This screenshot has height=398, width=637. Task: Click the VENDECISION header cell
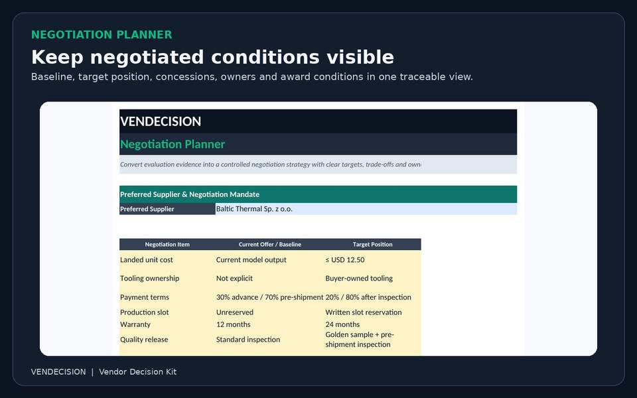coord(318,121)
